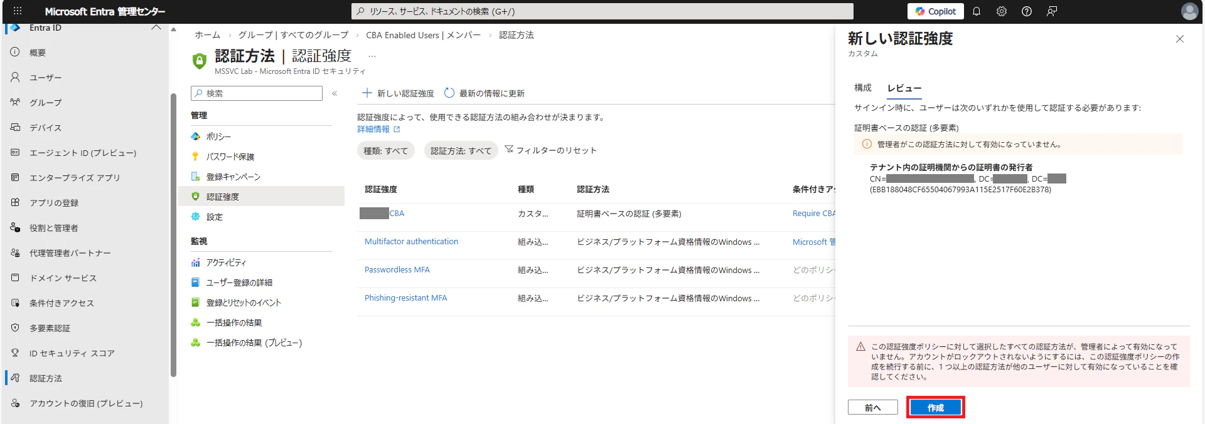Open エージェント ID (プレビュー) icon
Image resolution: width=1205 pixels, height=424 pixels.
(x=15, y=152)
